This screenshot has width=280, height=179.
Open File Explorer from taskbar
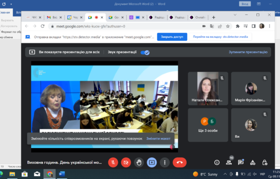12,174
